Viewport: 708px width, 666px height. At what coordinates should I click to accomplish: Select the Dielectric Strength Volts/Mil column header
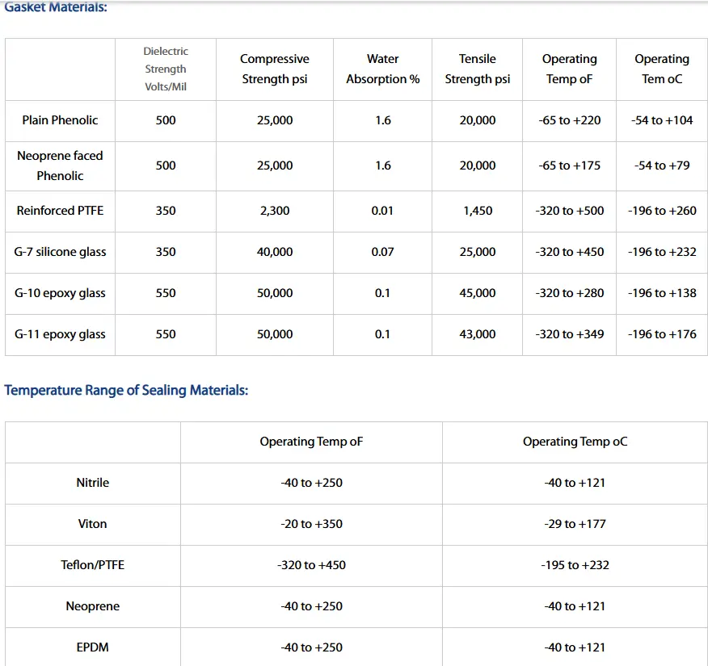click(166, 69)
